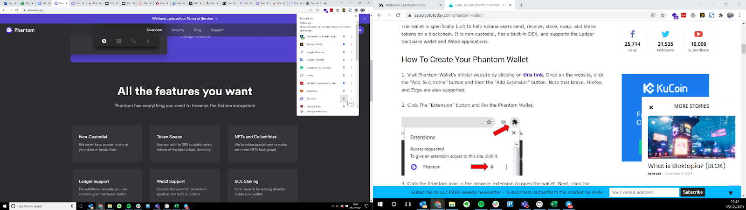This screenshot has height=210, width=746.
Task: Bookmark asiacryptotoday page with the star icon
Action: (663, 15)
